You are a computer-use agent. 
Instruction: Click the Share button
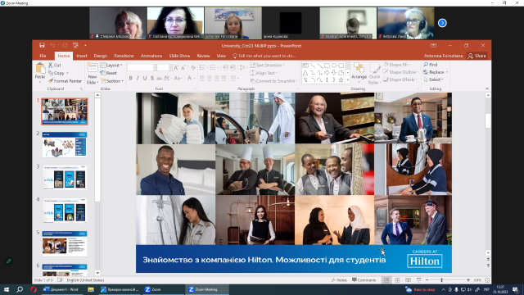[477, 56]
